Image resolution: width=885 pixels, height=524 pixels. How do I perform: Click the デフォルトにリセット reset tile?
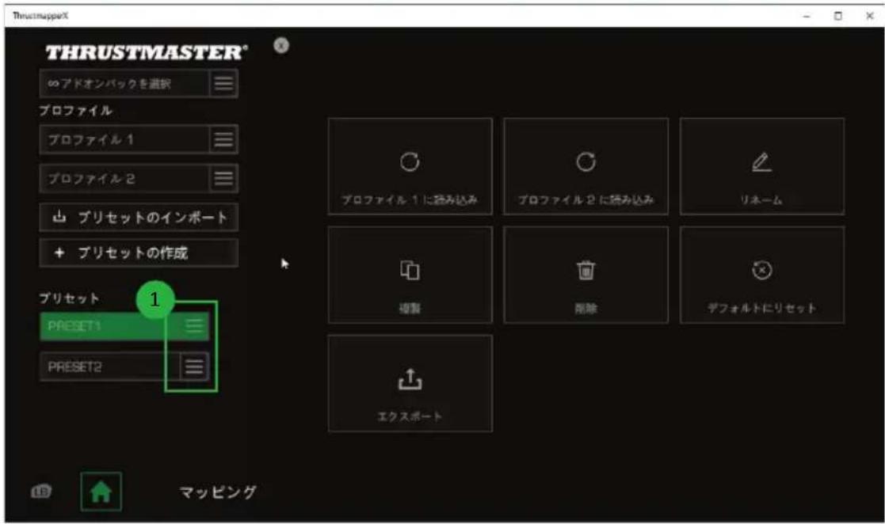[762, 275]
